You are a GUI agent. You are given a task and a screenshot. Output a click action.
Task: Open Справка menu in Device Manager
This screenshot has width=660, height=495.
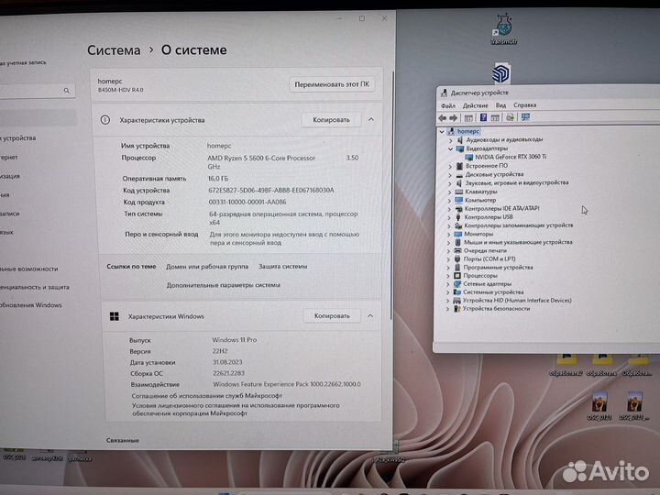tap(524, 104)
